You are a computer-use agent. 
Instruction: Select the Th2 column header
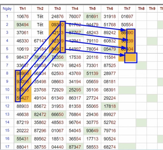[x=40, y=8]
